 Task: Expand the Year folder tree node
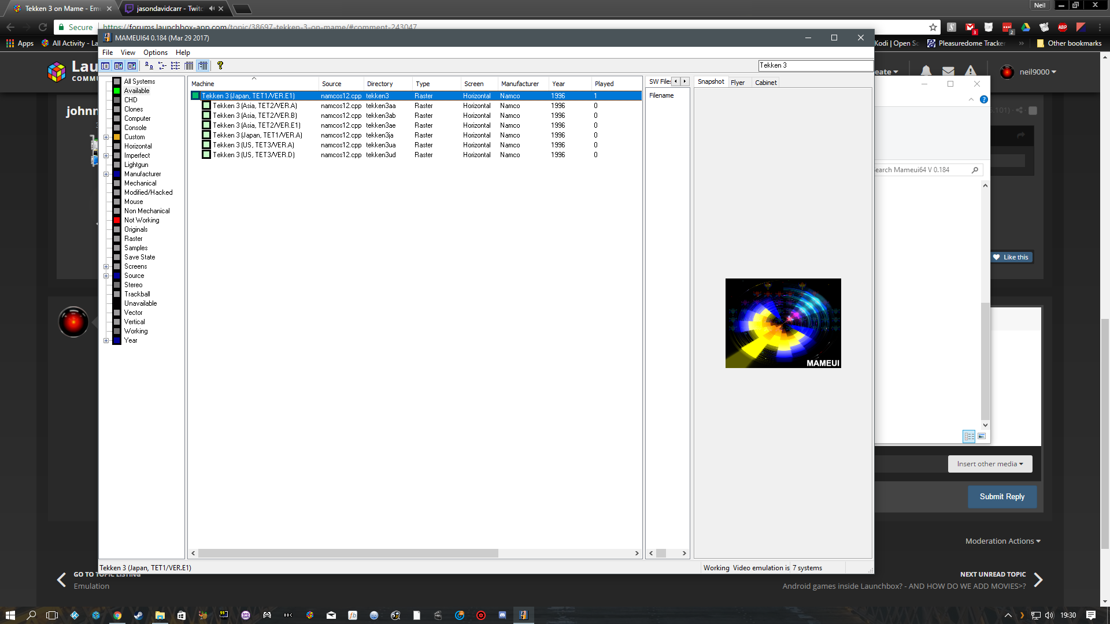coord(106,341)
